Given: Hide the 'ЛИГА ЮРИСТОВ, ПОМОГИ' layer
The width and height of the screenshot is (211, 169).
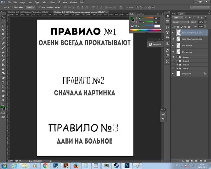Looking at the screenshot, I should coord(173,39).
